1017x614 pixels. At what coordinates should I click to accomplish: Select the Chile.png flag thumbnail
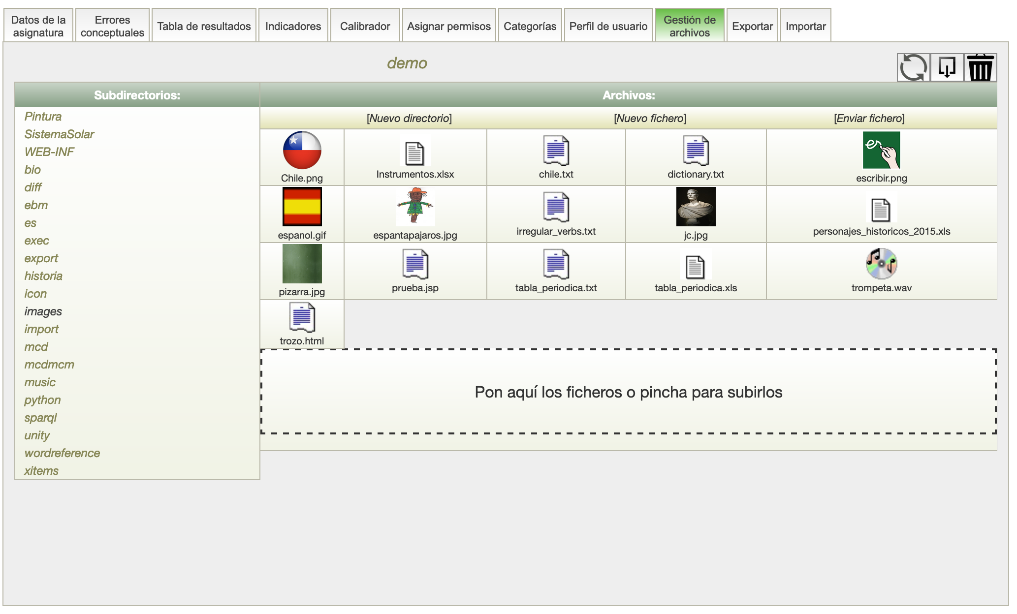[x=302, y=150]
